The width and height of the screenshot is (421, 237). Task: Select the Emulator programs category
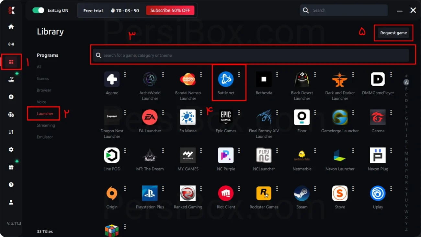(45, 137)
